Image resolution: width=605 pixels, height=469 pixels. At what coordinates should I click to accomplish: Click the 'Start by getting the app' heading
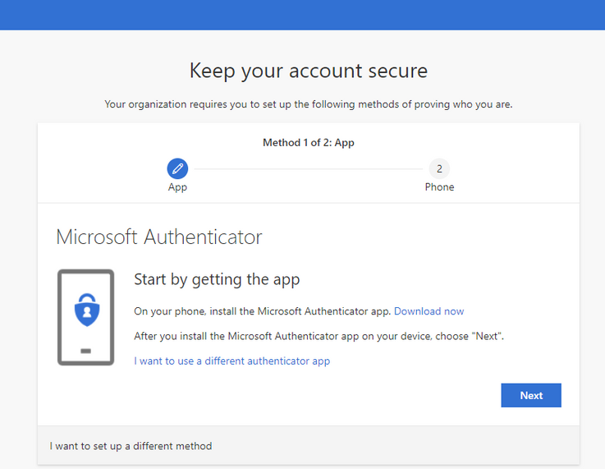coord(217,279)
